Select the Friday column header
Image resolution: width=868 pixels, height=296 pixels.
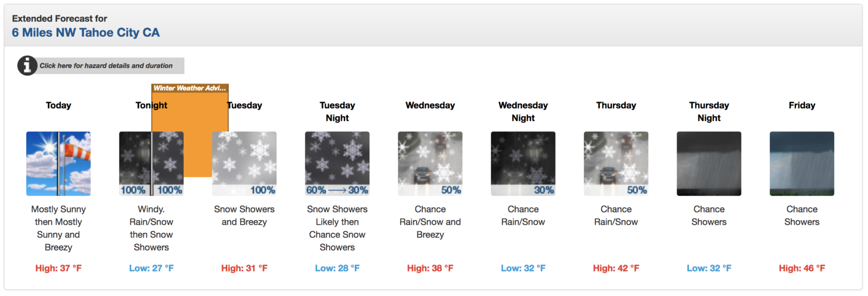[x=802, y=105]
